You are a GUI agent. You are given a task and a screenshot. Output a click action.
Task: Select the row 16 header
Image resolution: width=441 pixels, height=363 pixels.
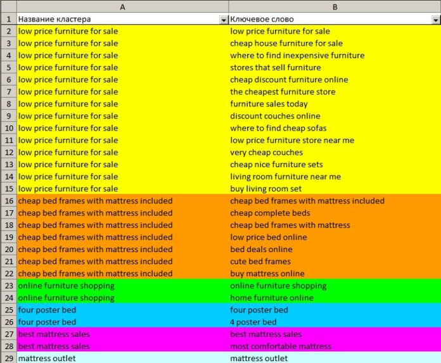tap(8, 201)
